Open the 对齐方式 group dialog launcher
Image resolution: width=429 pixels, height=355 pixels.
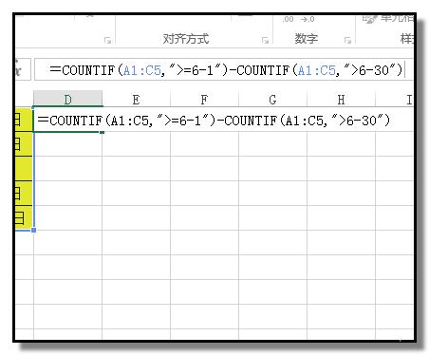pos(265,40)
